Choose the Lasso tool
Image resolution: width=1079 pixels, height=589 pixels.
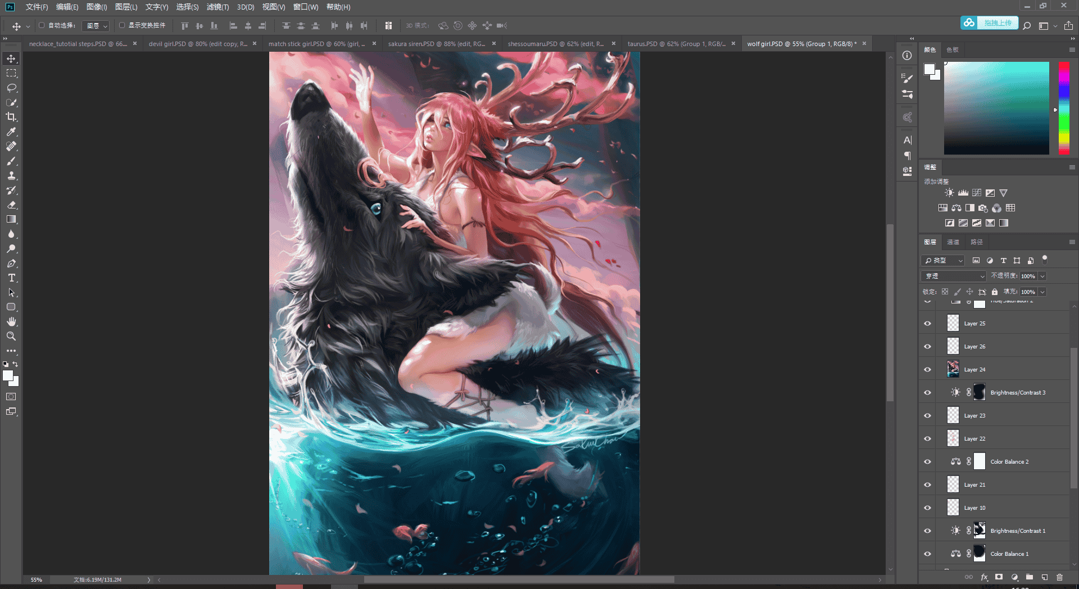click(11, 88)
